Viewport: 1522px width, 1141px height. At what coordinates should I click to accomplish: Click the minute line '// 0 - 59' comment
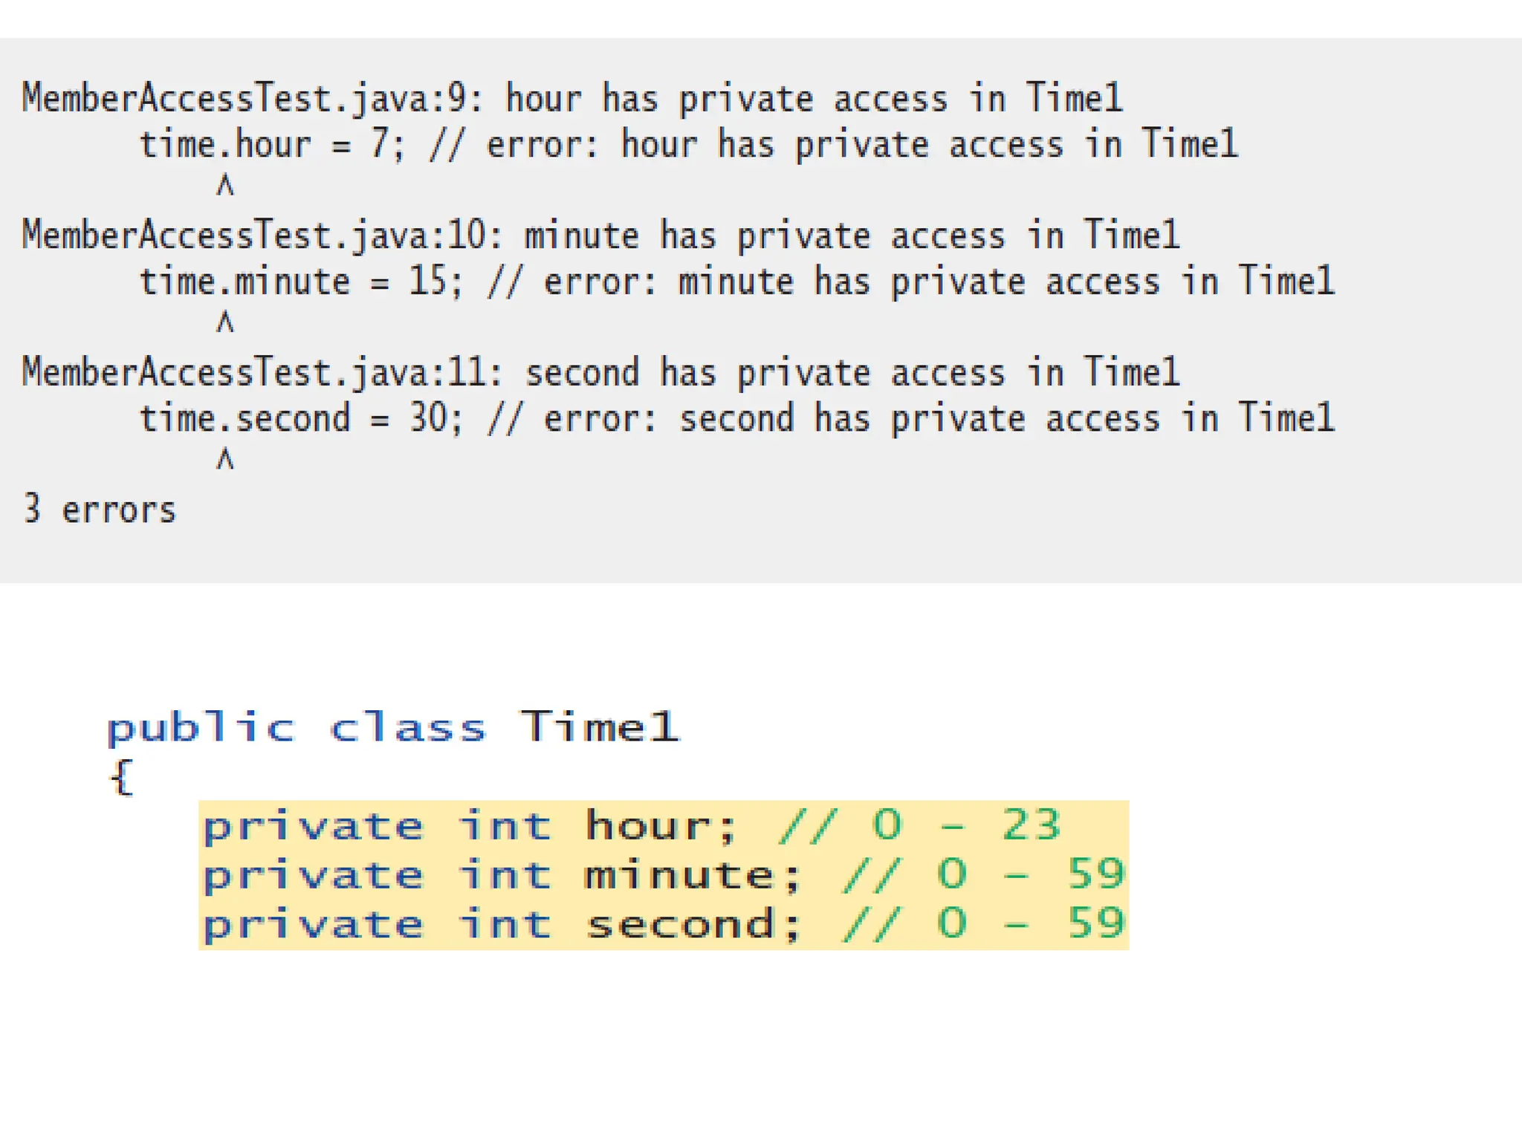(985, 874)
